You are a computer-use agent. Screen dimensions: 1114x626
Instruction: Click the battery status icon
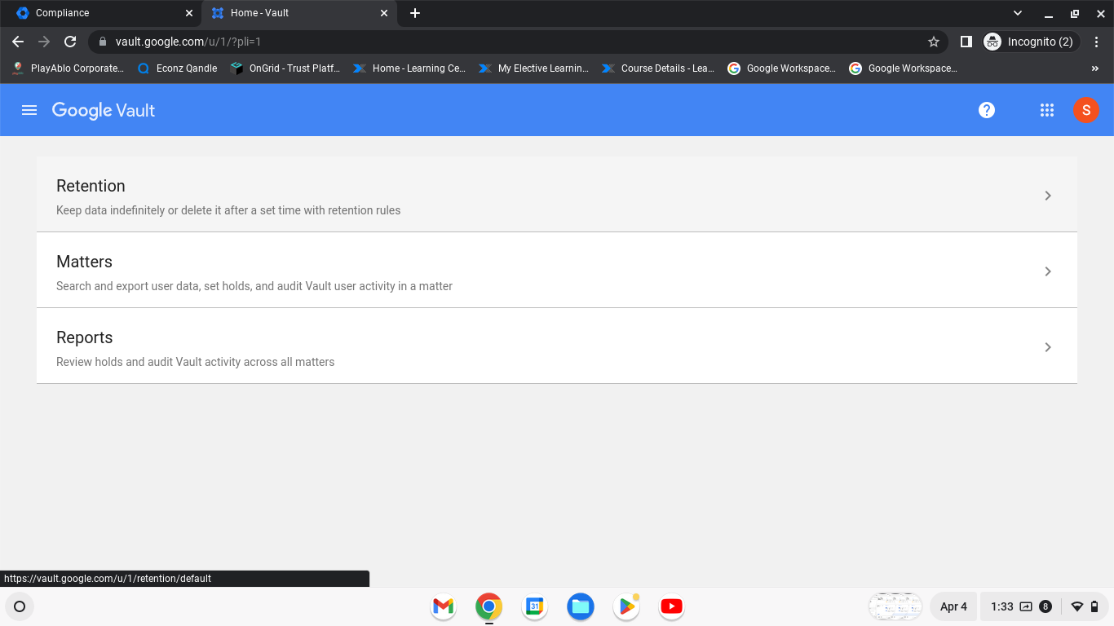[x=1094, y=606]
